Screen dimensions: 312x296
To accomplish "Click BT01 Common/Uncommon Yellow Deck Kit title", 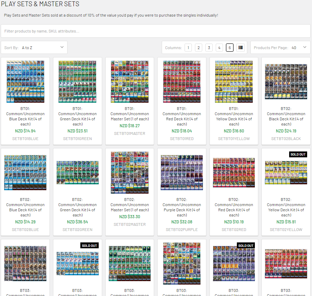I will click(234, 117).
